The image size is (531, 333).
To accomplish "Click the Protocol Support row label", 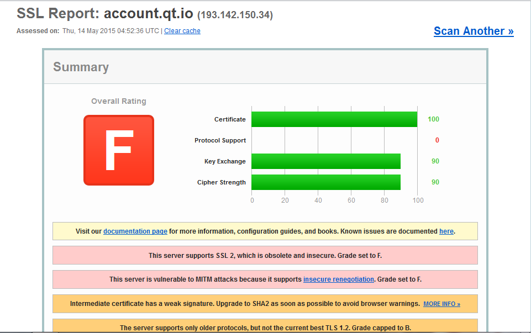I will (x=220, y=140).
